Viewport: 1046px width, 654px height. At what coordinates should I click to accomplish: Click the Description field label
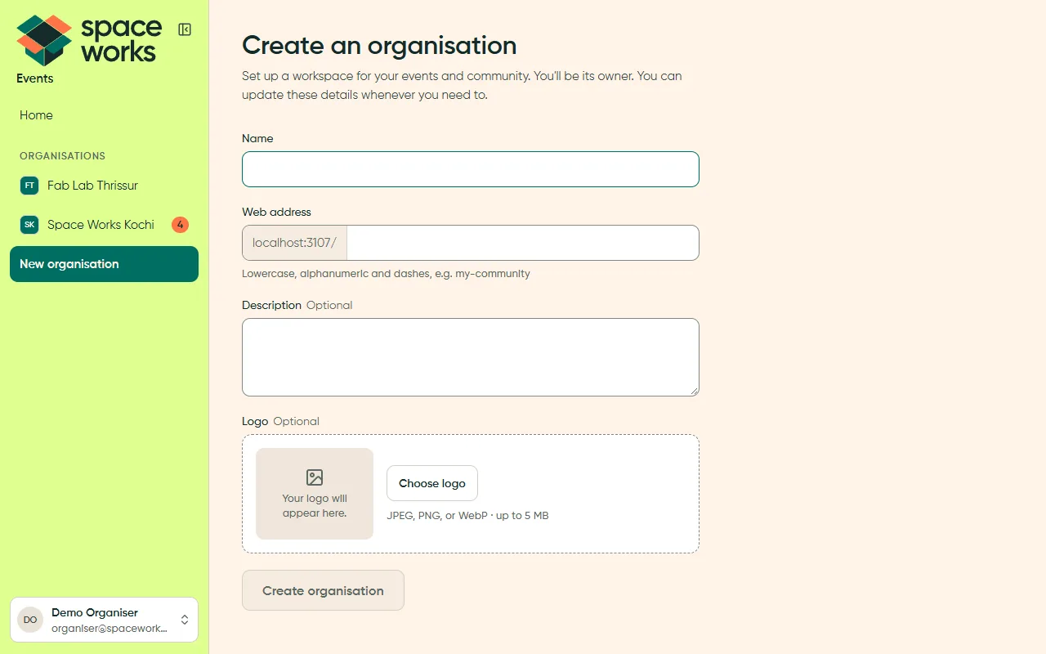pos(271,305)
